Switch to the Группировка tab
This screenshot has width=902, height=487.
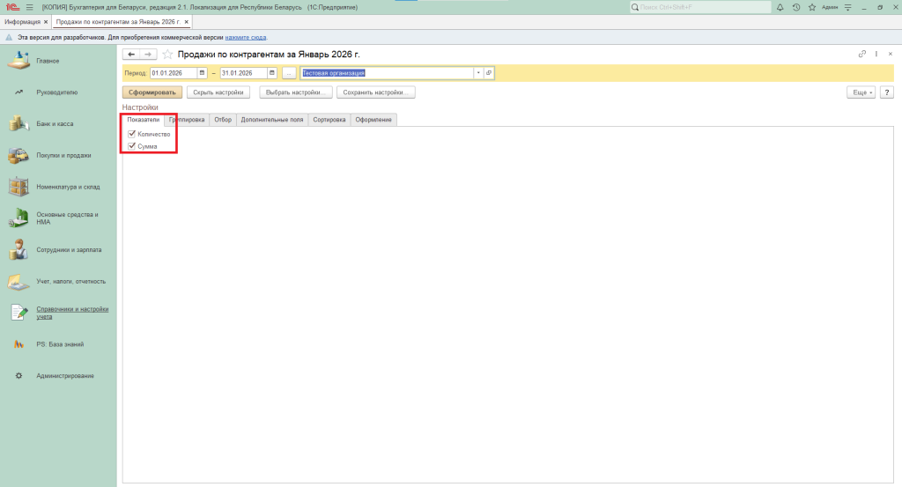pyautogui.click(x=187, y=120)
